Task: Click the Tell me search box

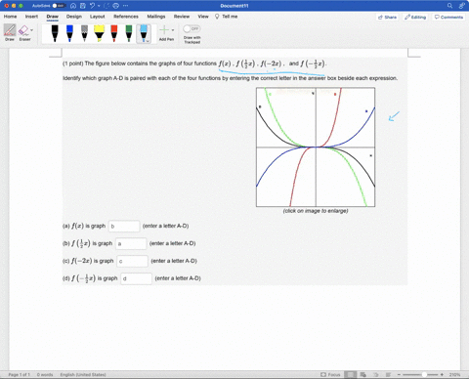Action: pos(227,17)
